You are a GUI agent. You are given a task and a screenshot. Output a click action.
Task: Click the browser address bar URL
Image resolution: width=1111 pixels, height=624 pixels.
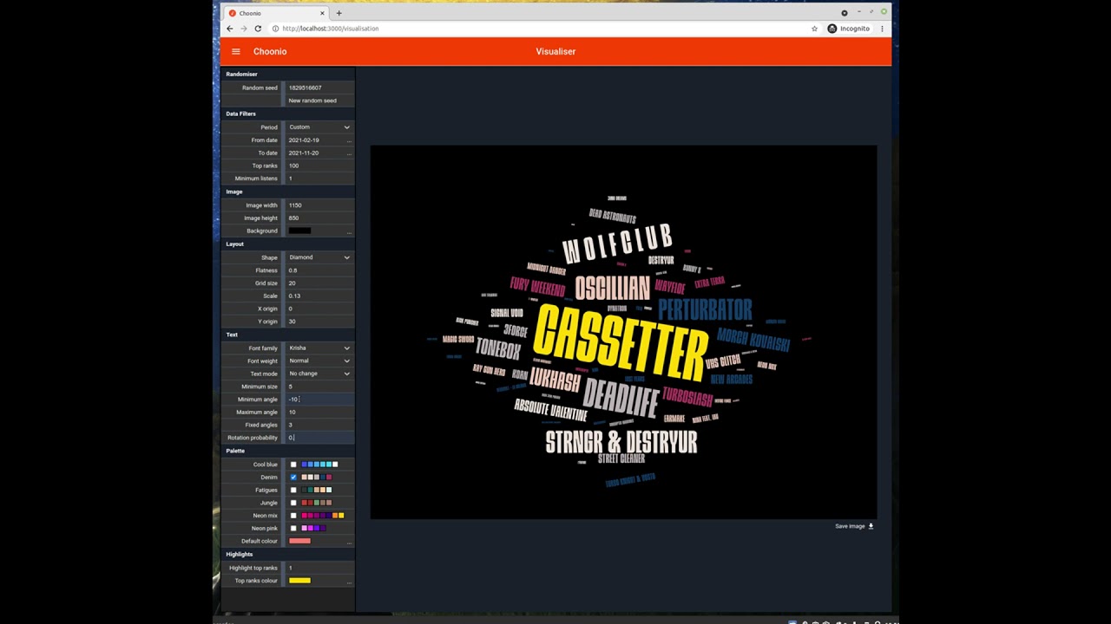(331, 29)
